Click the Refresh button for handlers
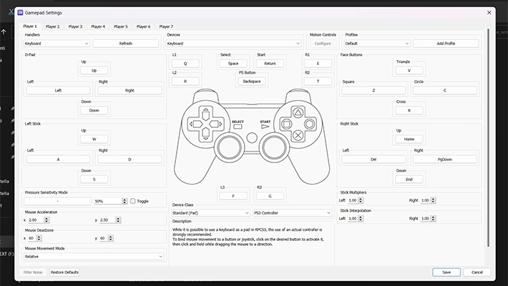This screenshot has width=508, height=286. click(x=126, y=44)
